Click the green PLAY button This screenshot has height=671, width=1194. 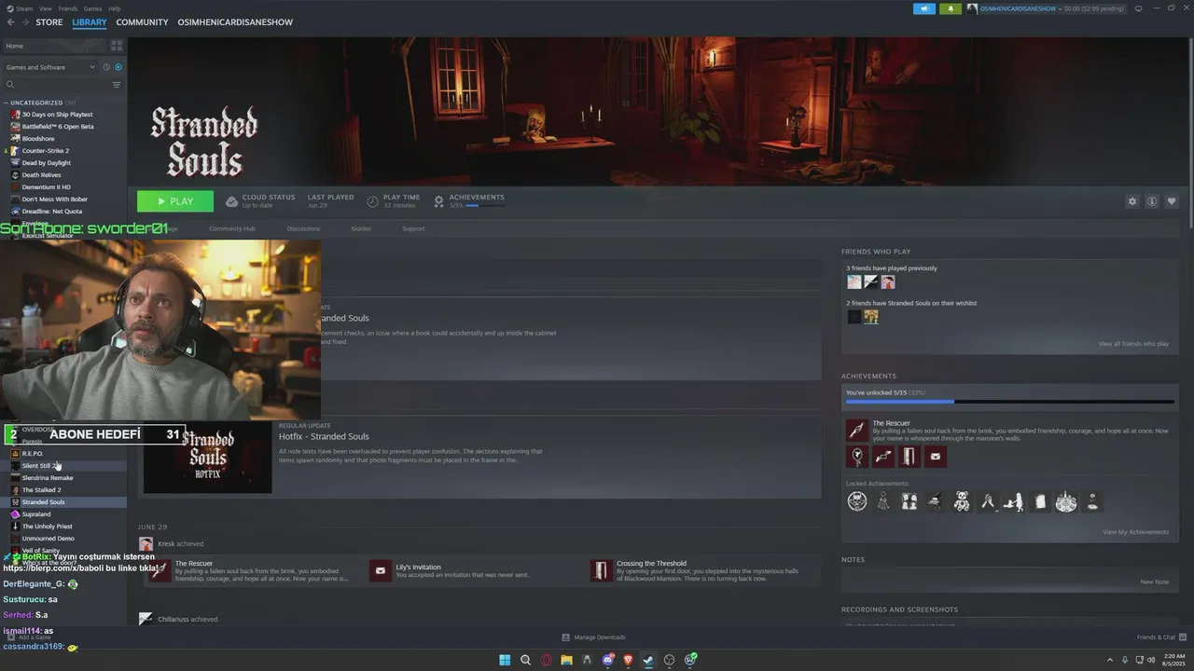pos(175,201)
